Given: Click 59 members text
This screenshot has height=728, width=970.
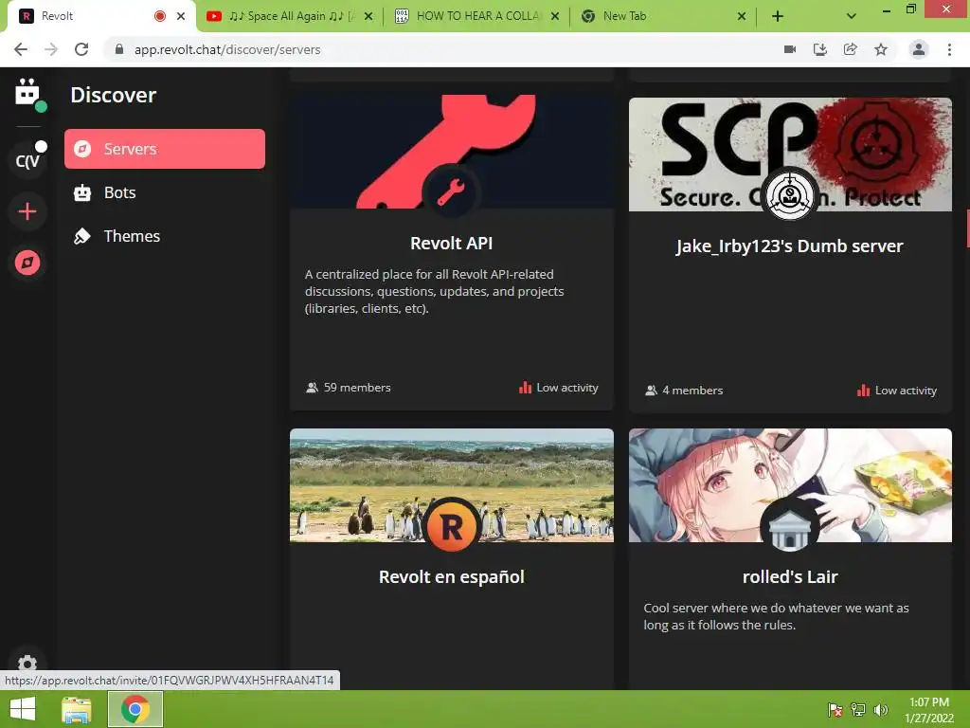Looking at the screenshot, I should (357, 388).
